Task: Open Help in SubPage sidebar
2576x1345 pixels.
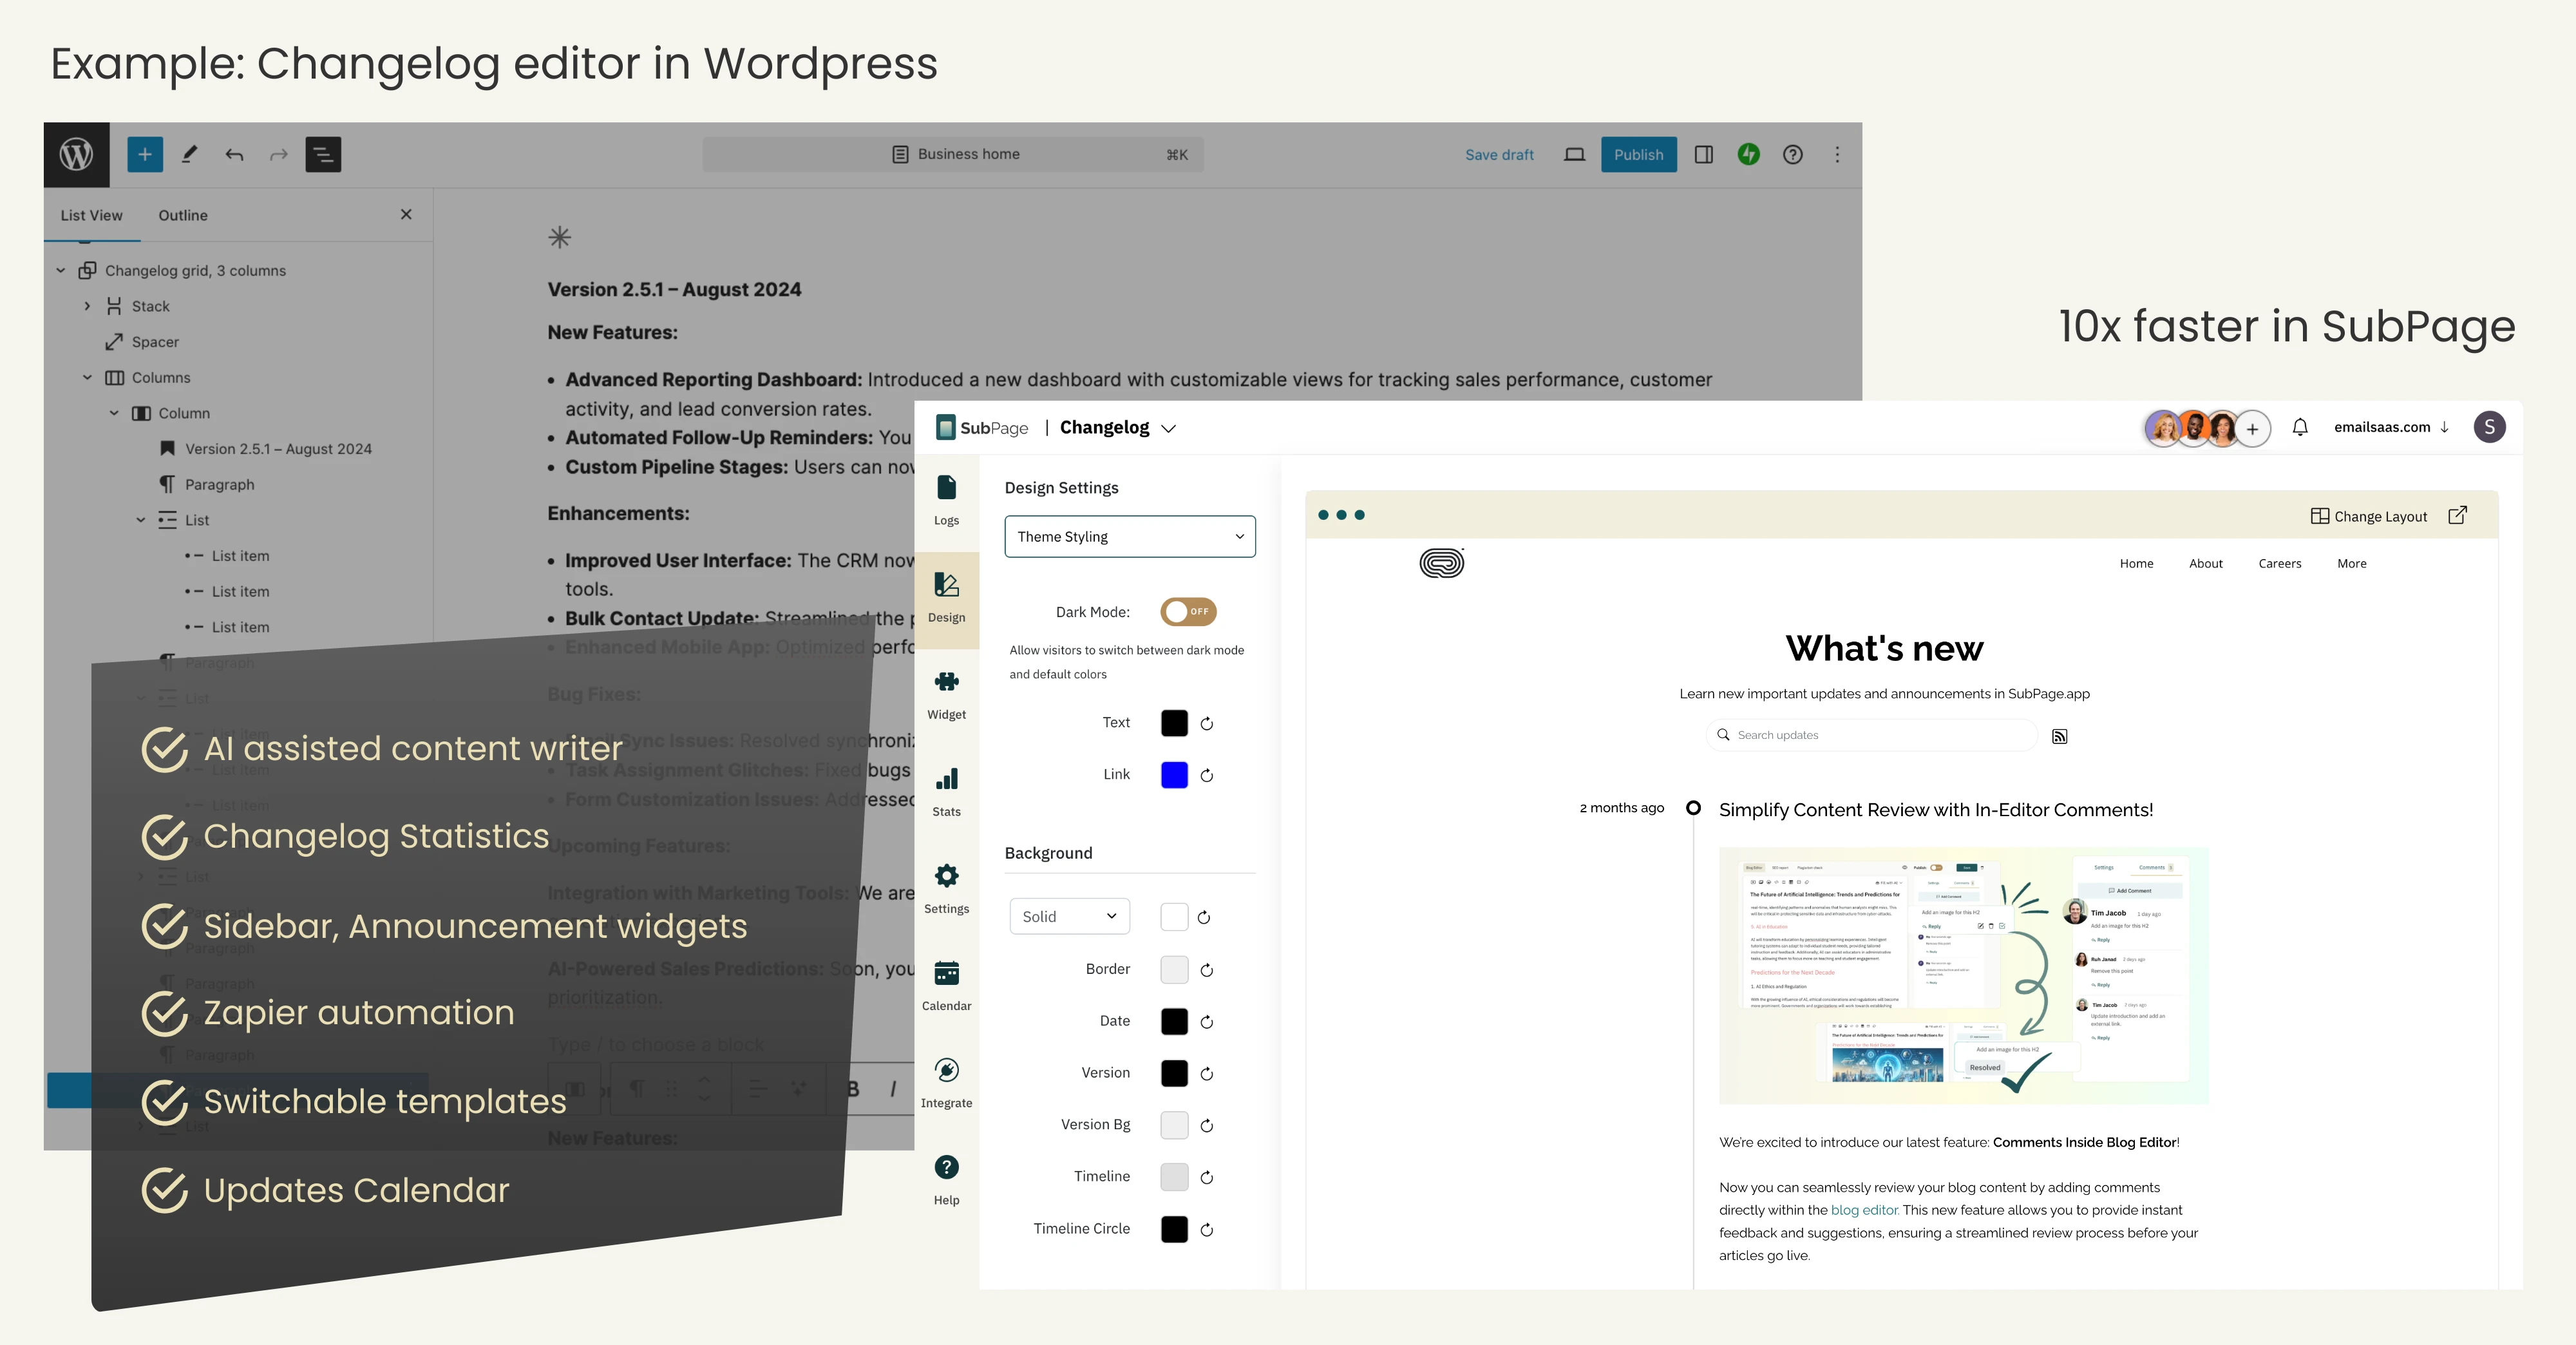Action: coord(946,1180)
